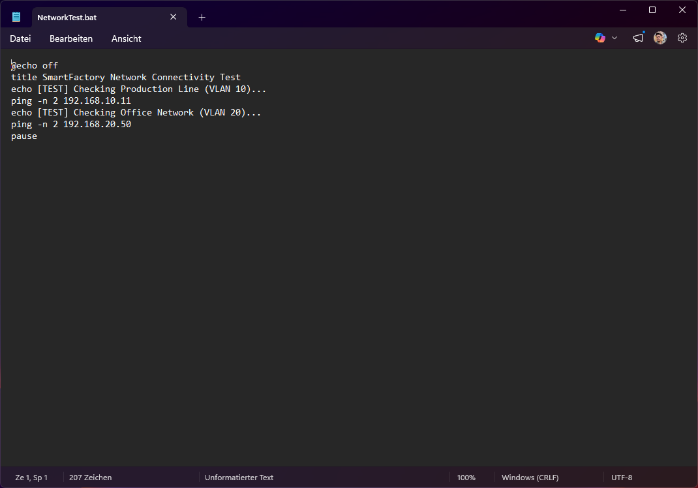Click the UTF-8 encoding indicator
The width and height of the screenshot is (698, 488).
click(621, 478)
